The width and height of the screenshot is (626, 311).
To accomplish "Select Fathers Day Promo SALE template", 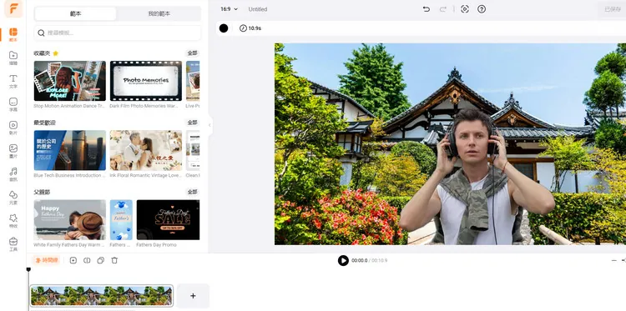I will [x=168, y=219].
